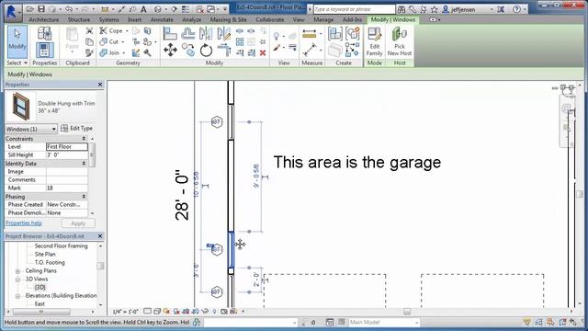Click the Pick New Host button
The height and width of the screenshot is (331, 588).
[x=400, y=41]
